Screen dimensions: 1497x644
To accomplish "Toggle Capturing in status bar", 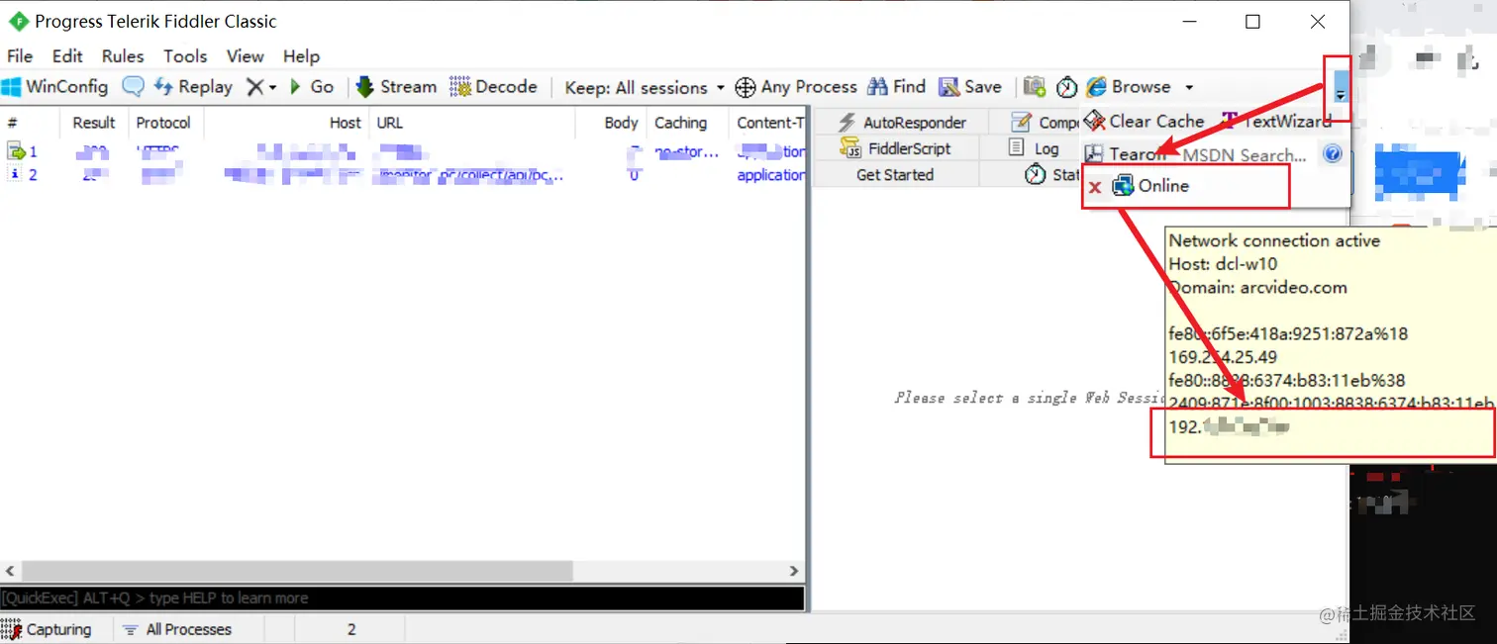I will pyautogui.click(x=47, y=629).
